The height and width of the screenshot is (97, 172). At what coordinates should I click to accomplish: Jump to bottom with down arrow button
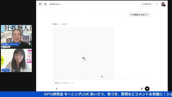click(102, 76)
